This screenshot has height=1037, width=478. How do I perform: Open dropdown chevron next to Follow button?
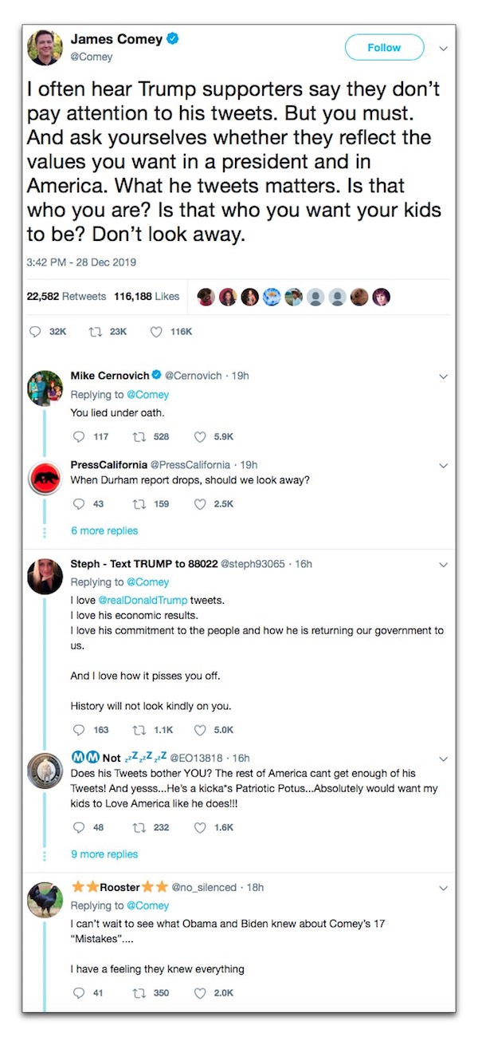(444, 48)
